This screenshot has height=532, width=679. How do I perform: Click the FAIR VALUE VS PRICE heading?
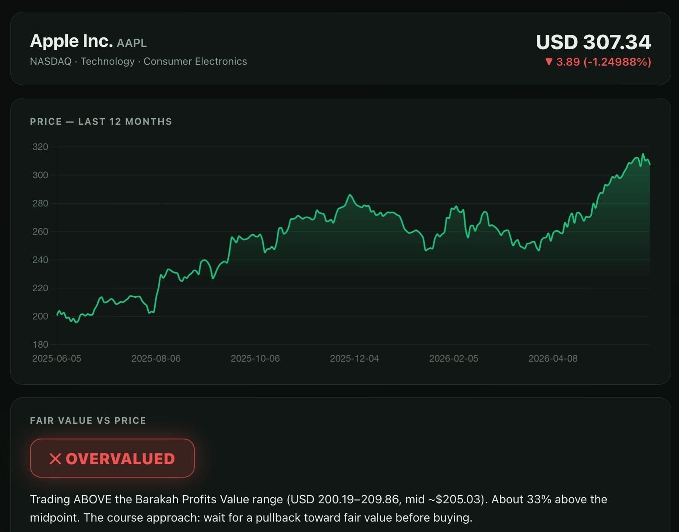click(x=88, y=421)
